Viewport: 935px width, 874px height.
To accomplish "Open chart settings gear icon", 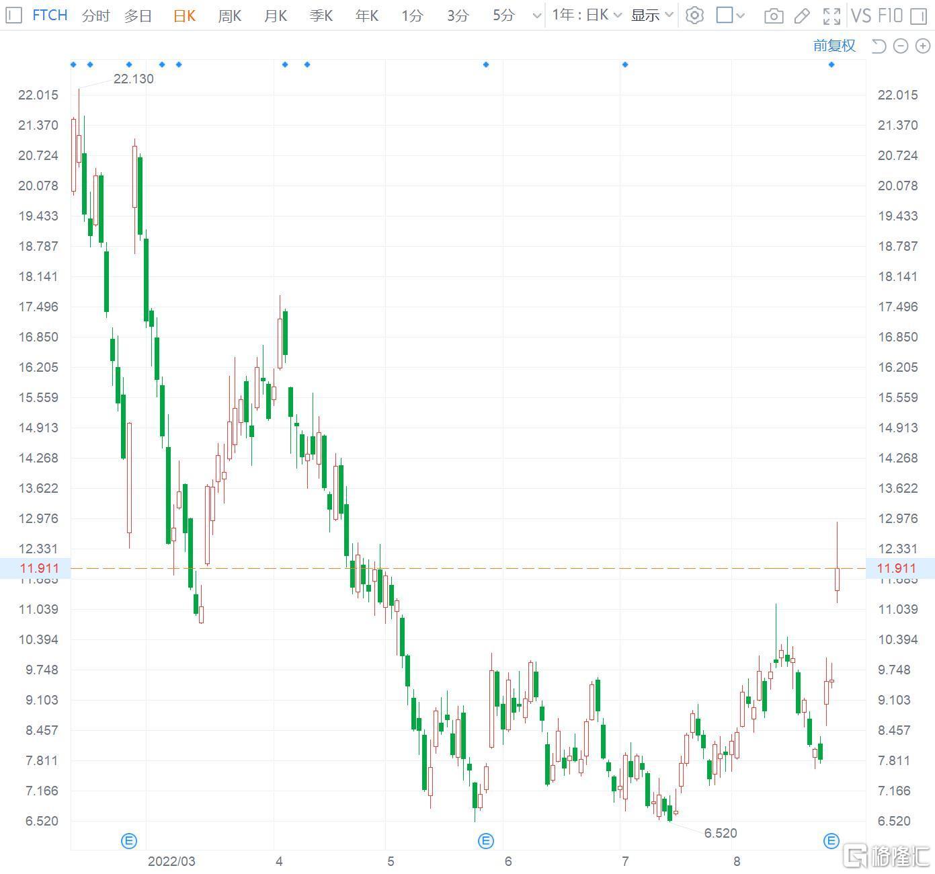I will coord(695,15).
